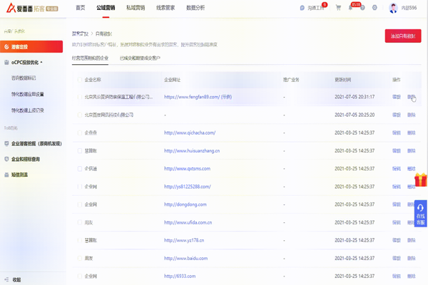Collapse the sidebar with 收起

pyautogui.click(x=16, y=279)
